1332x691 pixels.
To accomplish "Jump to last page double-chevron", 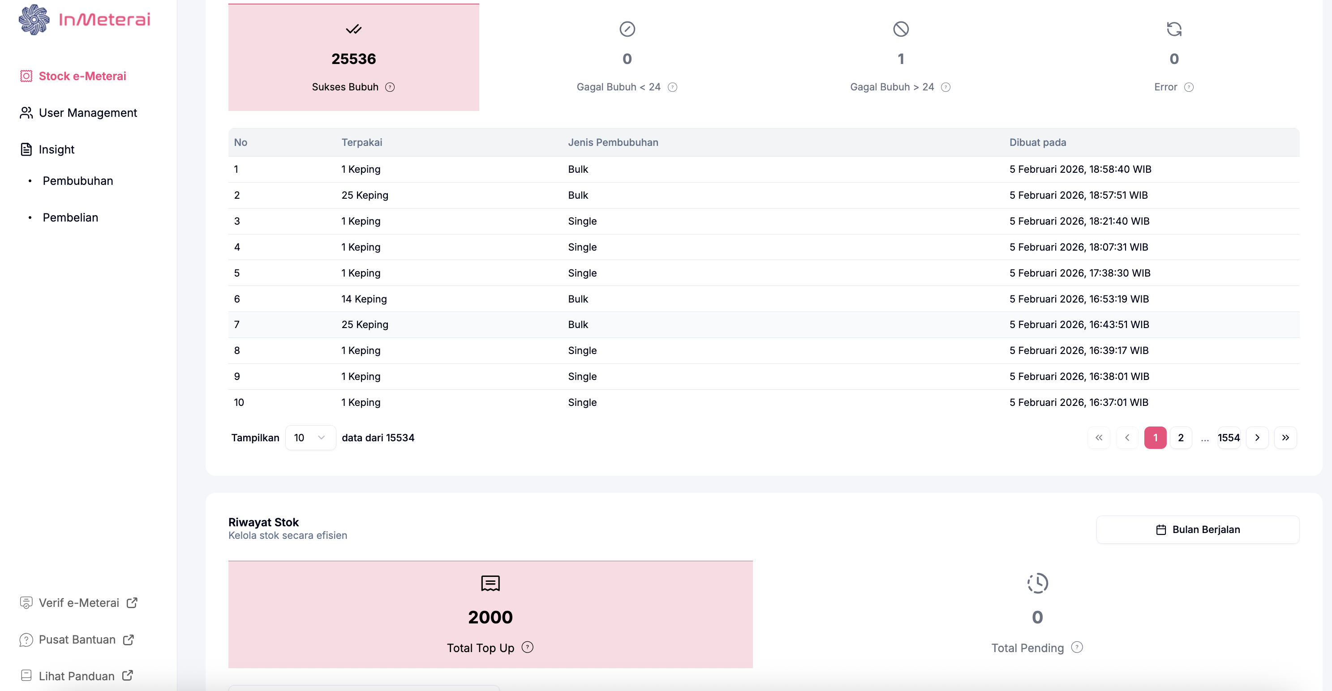I will [x=1285, y=438].
